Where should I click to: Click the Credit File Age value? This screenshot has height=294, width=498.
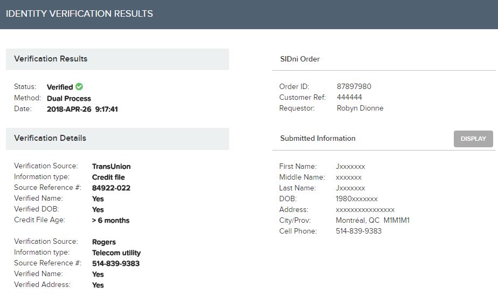pyautogui.click(x=110, y=221)
